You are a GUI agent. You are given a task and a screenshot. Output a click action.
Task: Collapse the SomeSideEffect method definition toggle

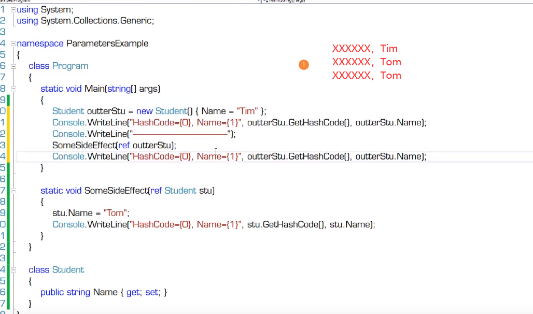(13, 191)
